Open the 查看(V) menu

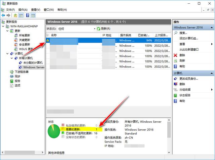36,10
